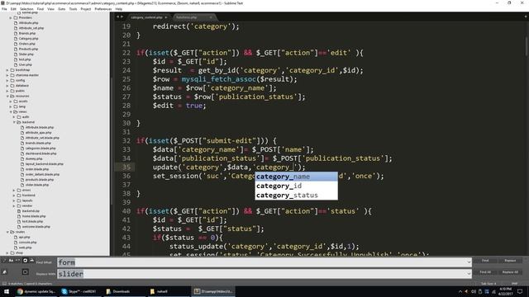Click the Category.php file icon
This screenshot has height=297, width=529.
pyautogui.click(x=16, y=39)
